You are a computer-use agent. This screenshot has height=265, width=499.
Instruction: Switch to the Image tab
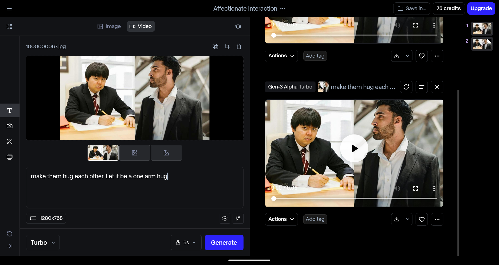(x=109, y=26)
